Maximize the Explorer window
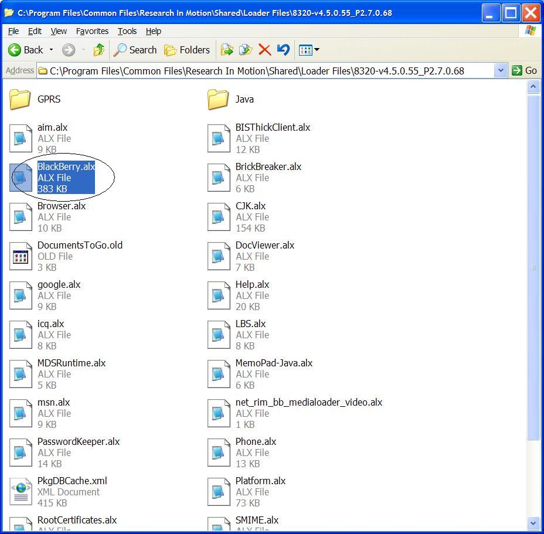This screenshot has height=534, width=544. pos(511,13)
